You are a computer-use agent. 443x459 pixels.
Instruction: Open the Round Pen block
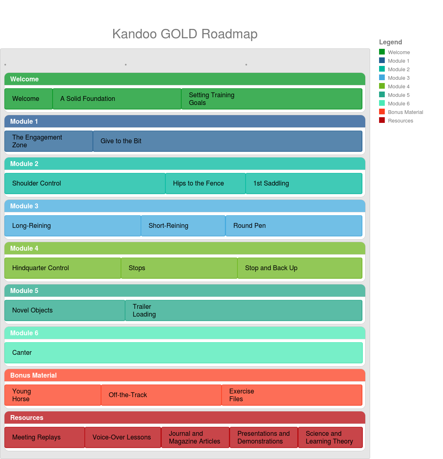tap(294, 226)
